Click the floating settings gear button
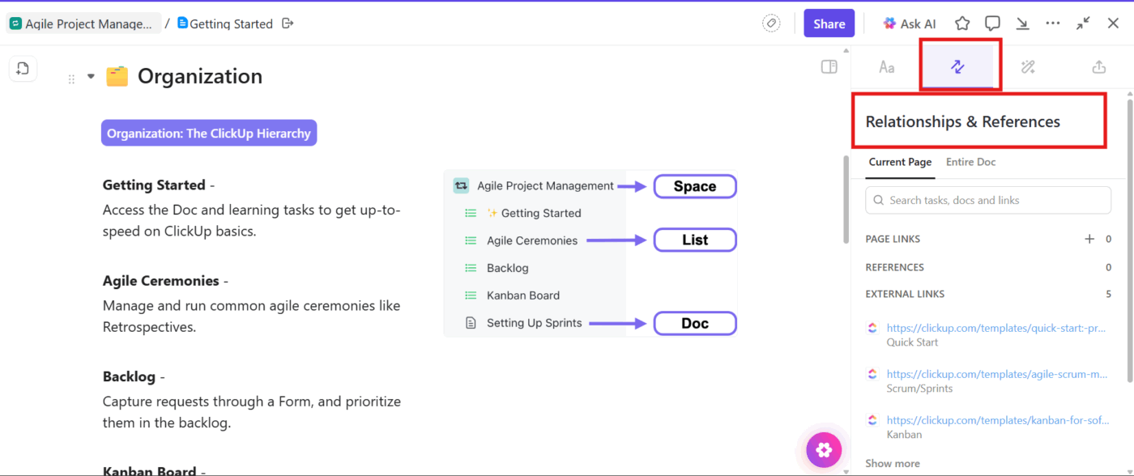 [x=823, y=449]
